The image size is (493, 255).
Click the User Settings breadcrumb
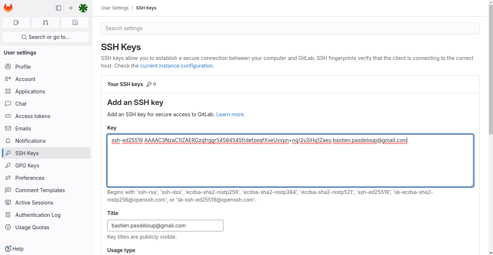(115, 8)
